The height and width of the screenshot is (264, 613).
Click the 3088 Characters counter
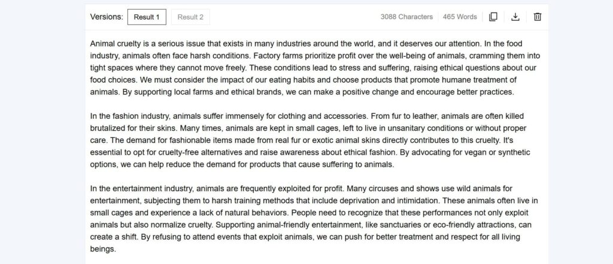click(406, 17)
